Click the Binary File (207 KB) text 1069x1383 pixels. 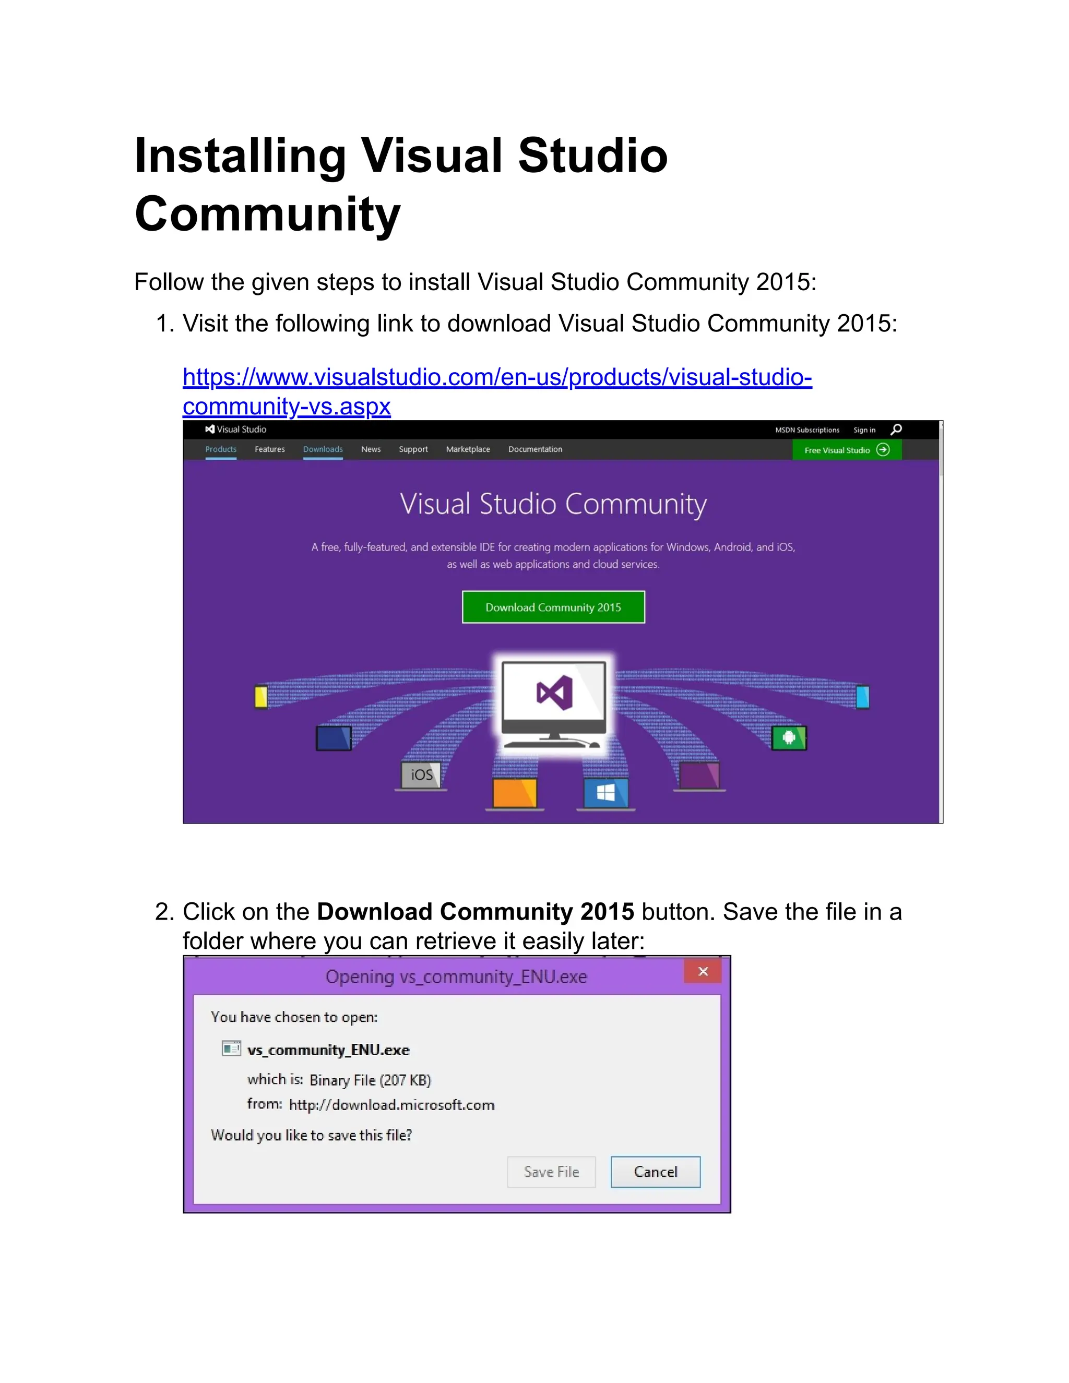pos(370,1080)
